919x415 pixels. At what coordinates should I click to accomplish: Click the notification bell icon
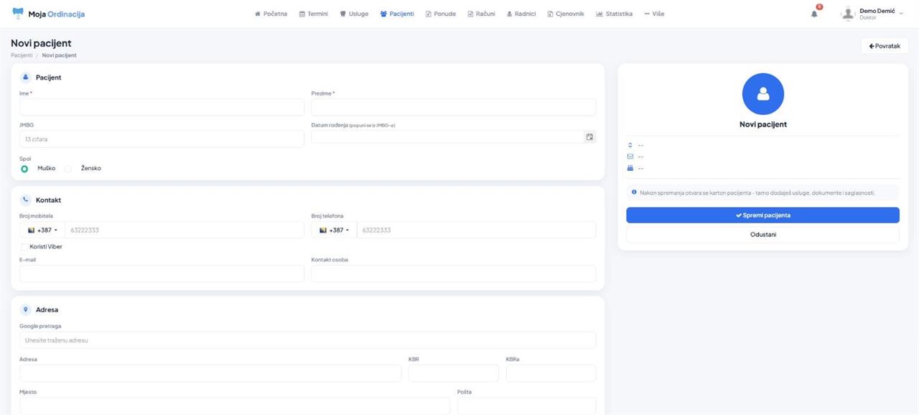tap(814, 14)
